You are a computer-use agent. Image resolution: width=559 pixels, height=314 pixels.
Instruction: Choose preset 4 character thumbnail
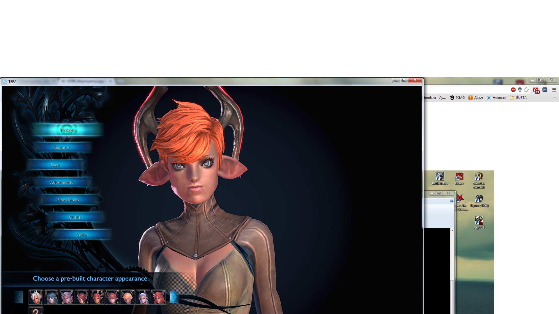point(82,297)
